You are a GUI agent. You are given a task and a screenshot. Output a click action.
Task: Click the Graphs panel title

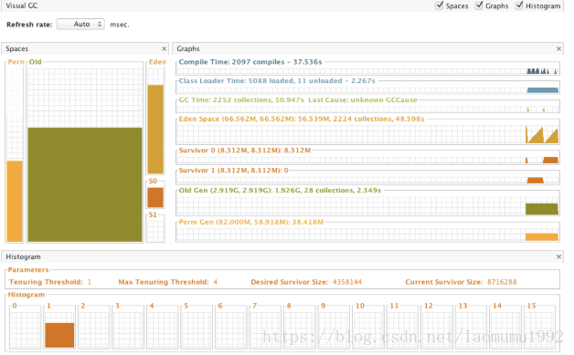click(x=188, y=48)
